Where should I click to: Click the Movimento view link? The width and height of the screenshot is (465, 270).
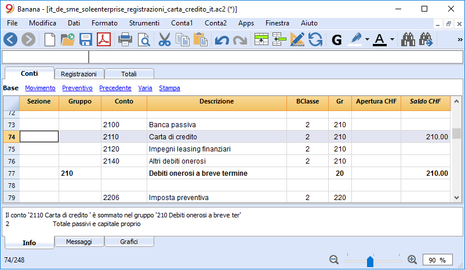pos(40,88)
